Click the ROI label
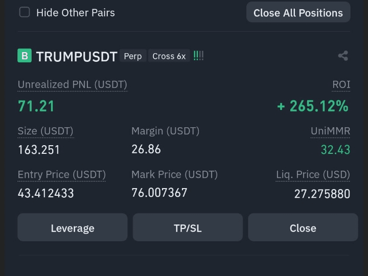The height and width of the screenshot is (276, 368). pyautogui.click(x=341, y=84)
